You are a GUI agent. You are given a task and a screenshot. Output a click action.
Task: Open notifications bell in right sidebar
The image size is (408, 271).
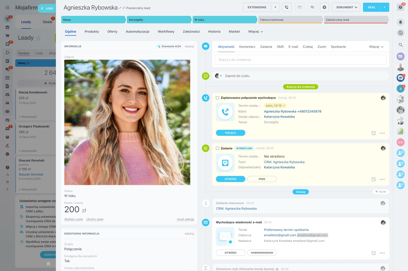[401, 22]
